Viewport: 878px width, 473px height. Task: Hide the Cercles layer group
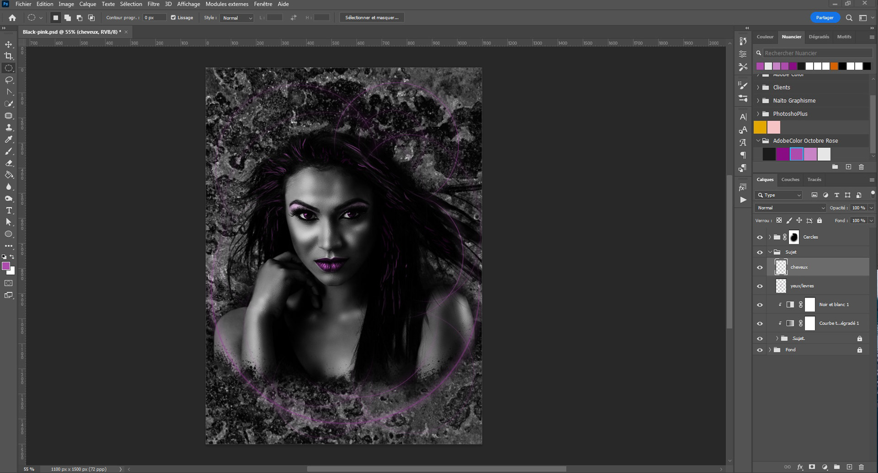tap(760, 237)
